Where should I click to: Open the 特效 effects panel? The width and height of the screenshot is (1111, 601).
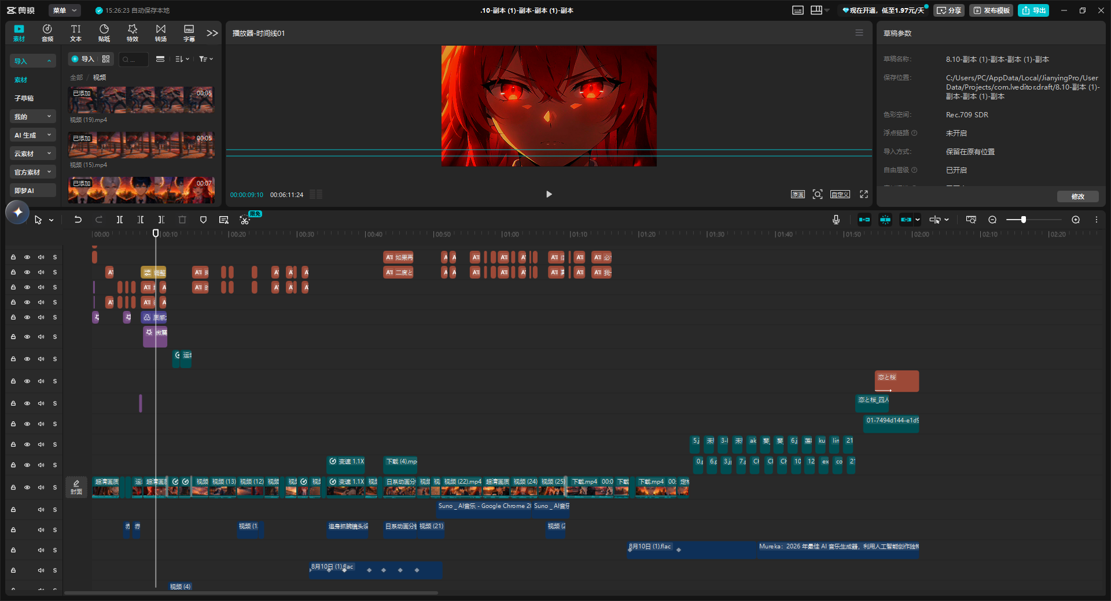point(133,33)
